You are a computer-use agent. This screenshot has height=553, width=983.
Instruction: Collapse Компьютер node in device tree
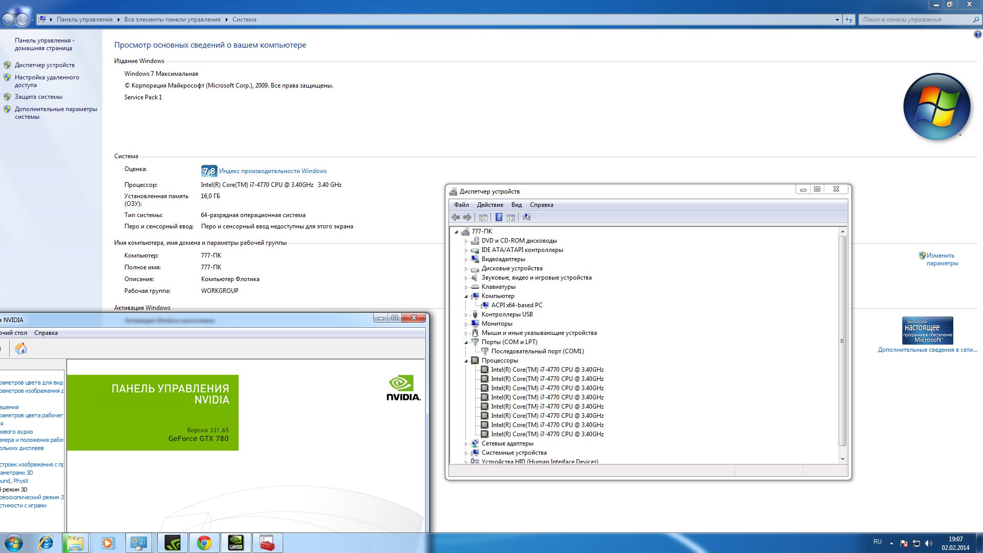coord(466,296)
